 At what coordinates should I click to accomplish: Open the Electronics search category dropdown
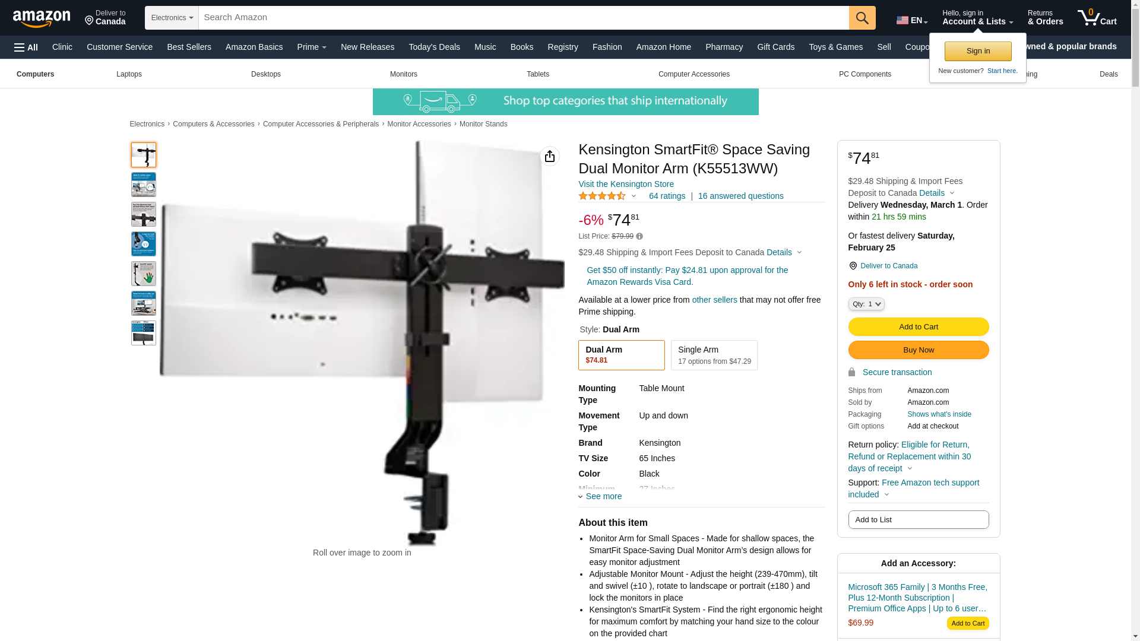coord(172,18)
